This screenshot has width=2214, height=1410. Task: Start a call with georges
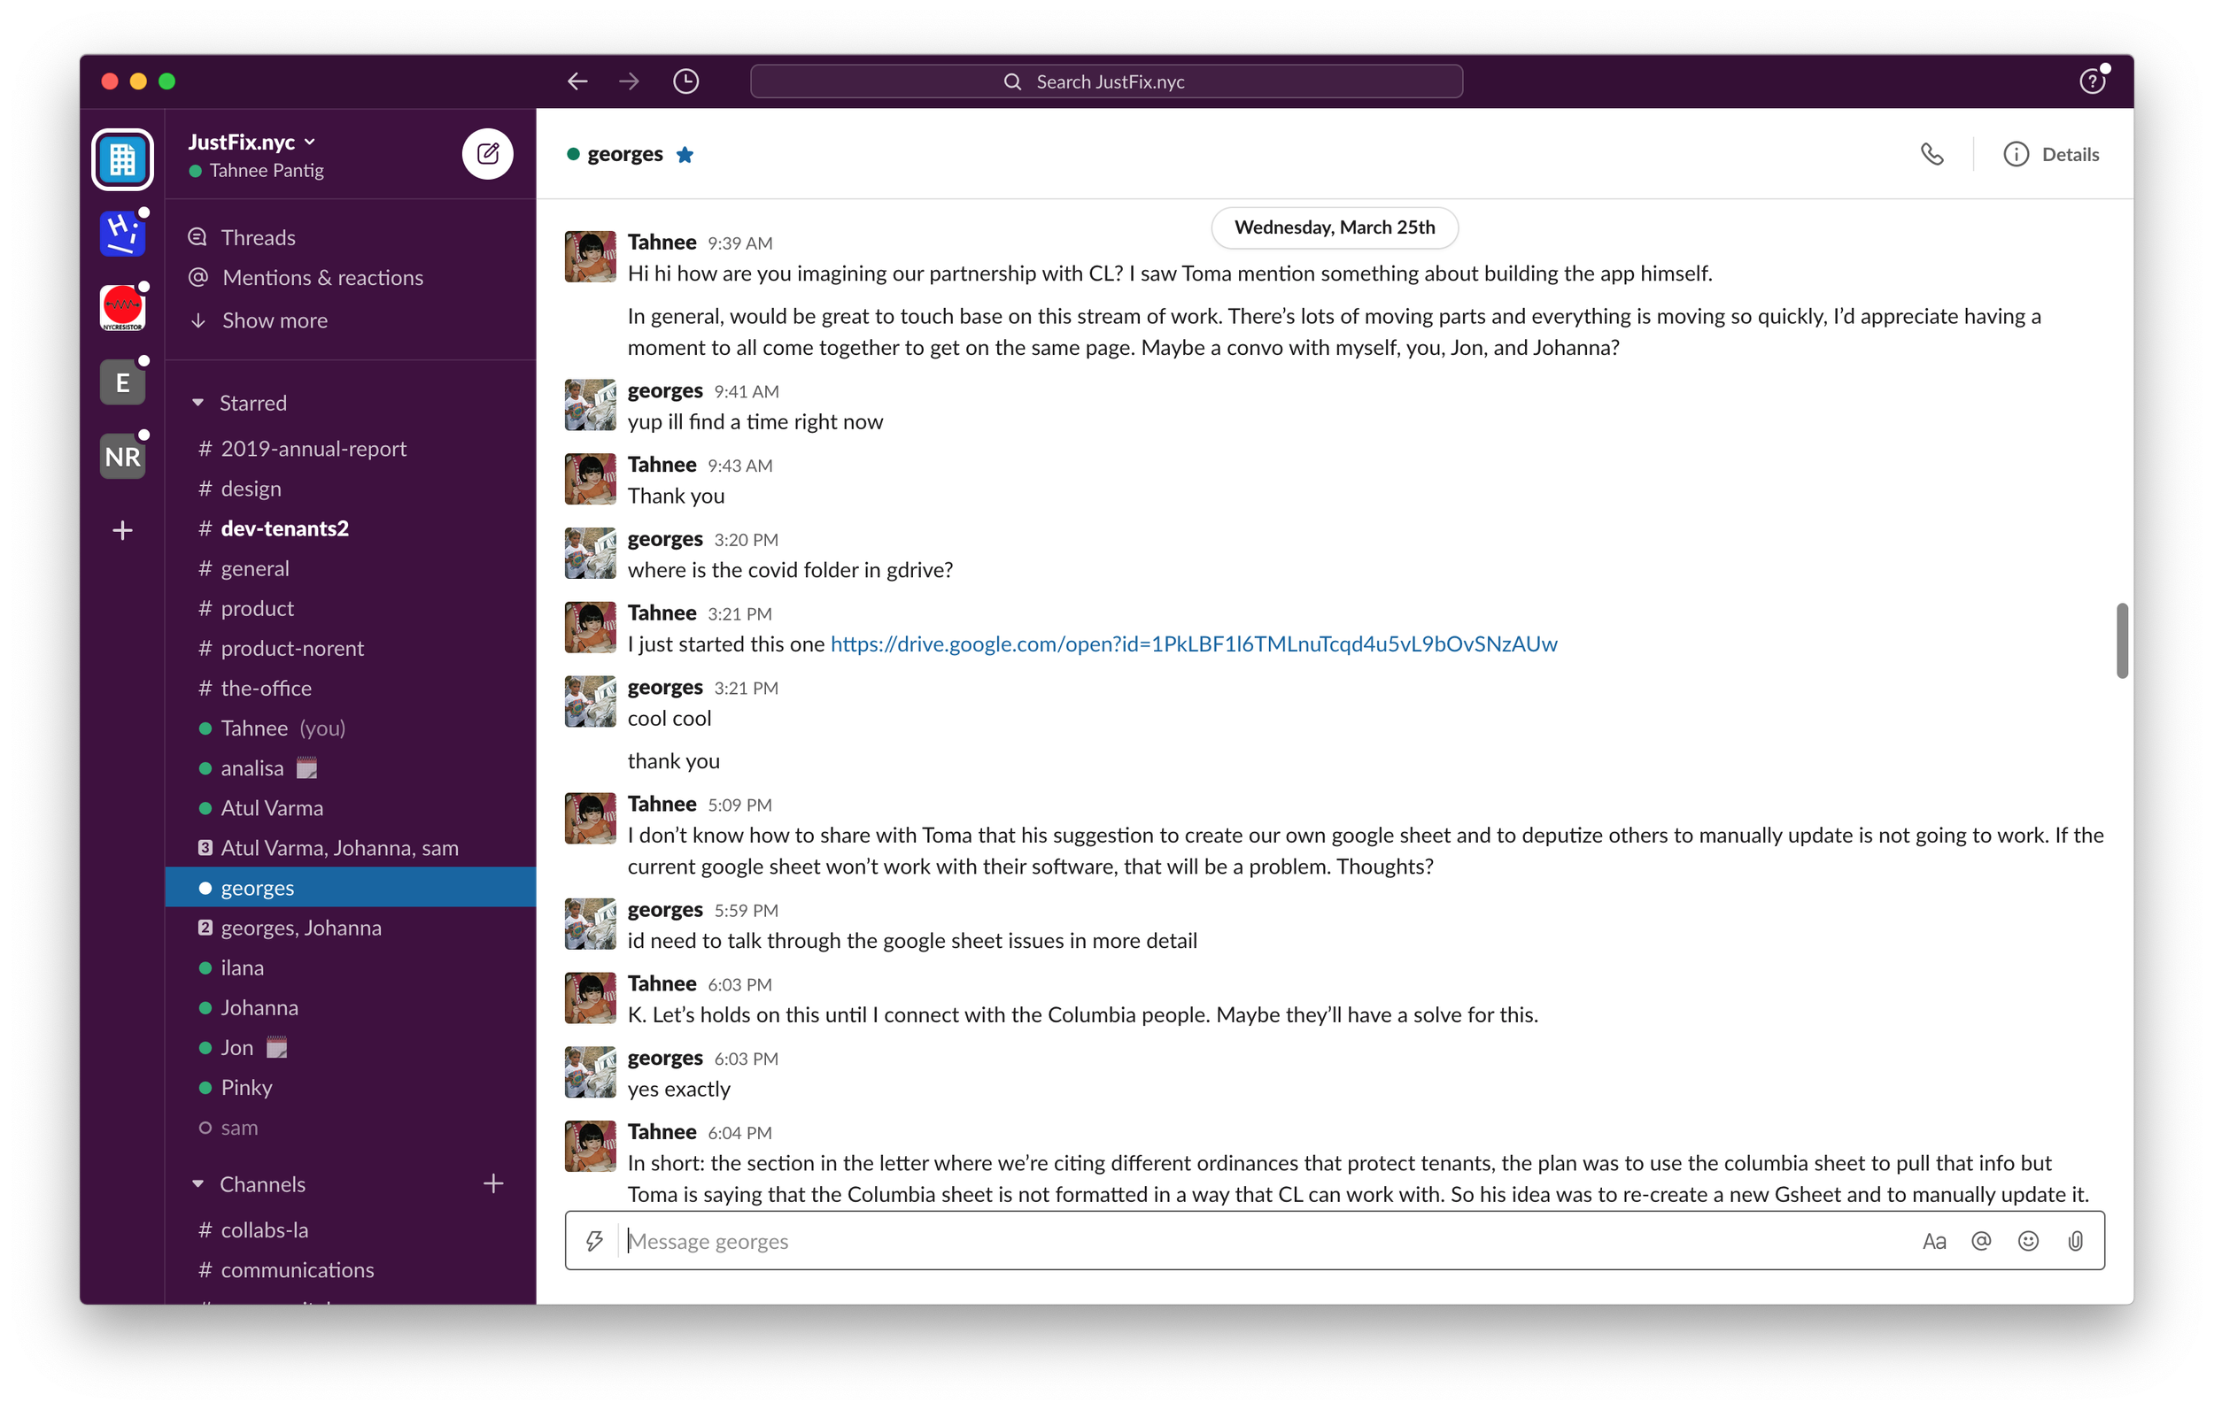pyautogui.click(x=1931, y=153)
